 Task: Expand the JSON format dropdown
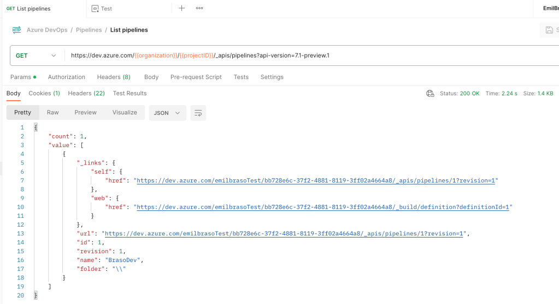coord(167,113)
